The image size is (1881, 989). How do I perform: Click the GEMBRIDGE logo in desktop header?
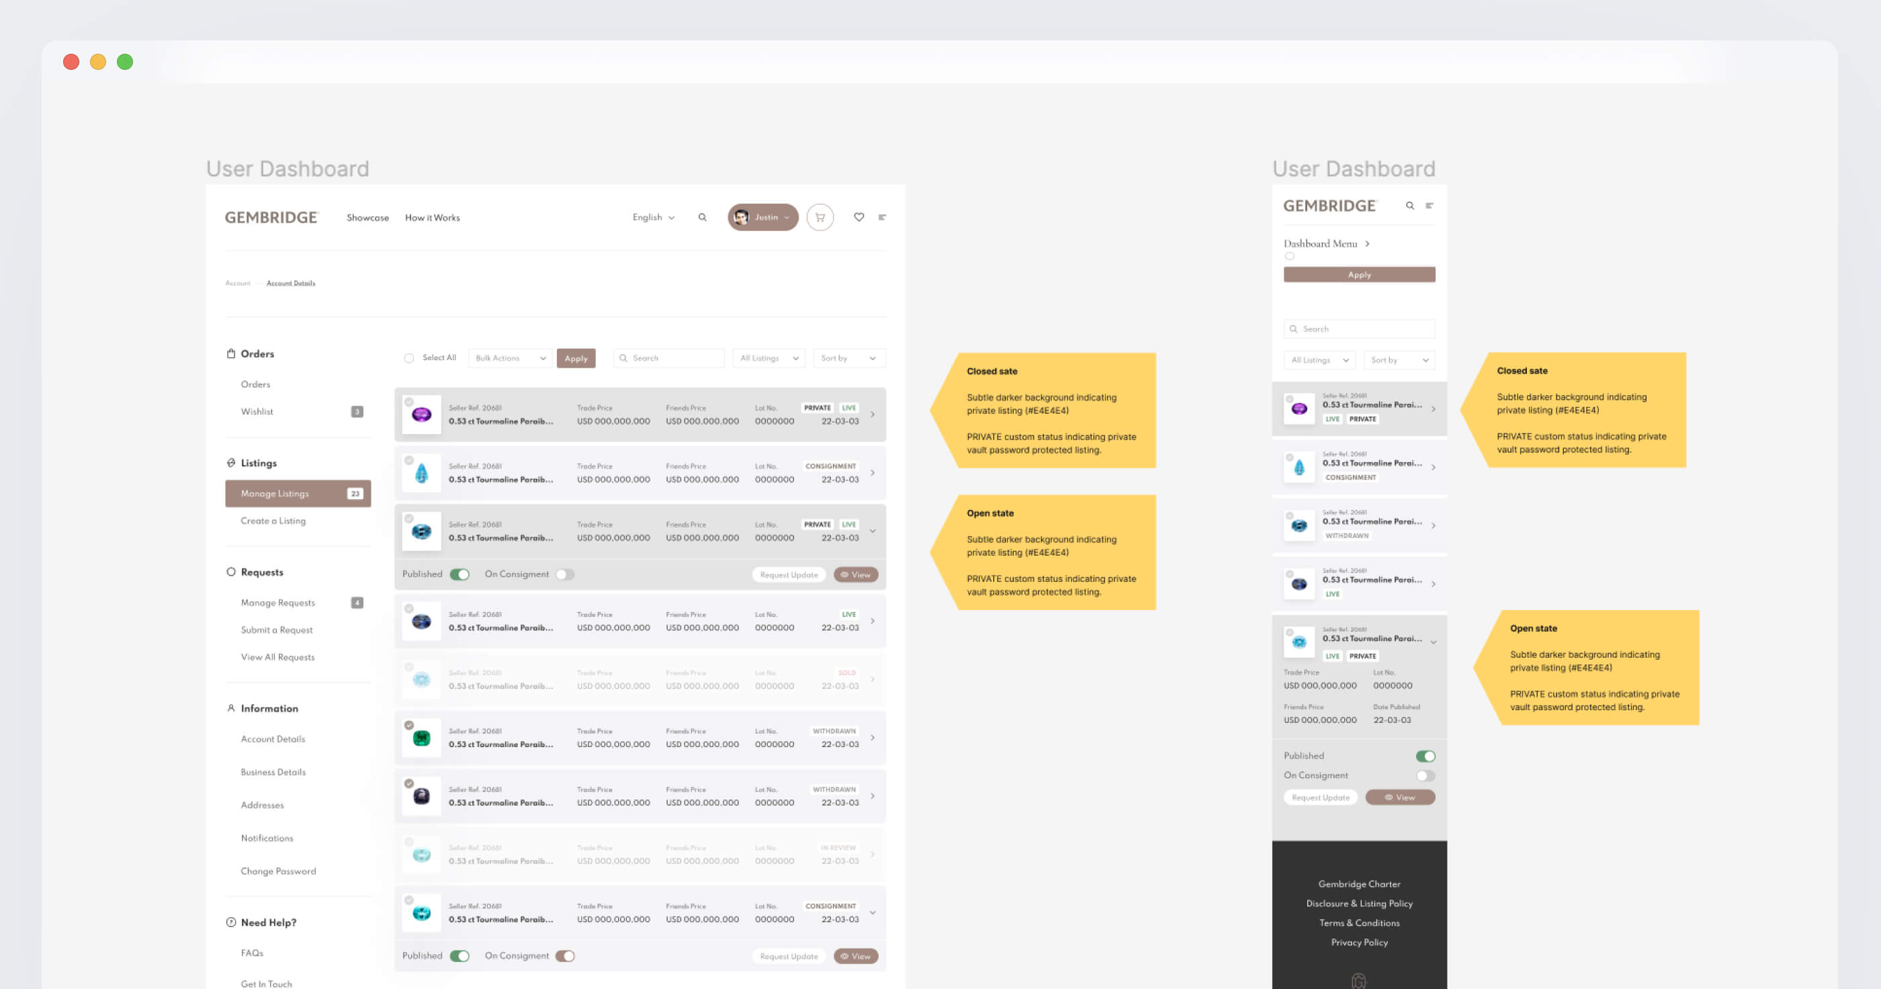pyautogui.click(x=271, y=217)
